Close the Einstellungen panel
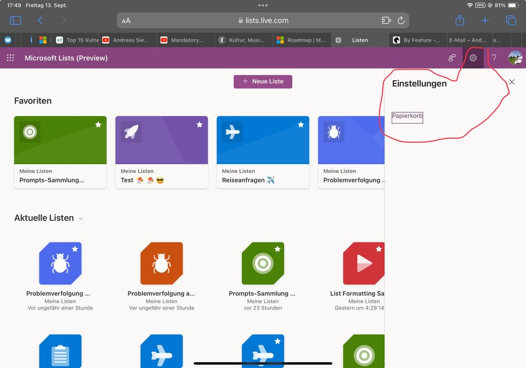Viewport: 526px width, 368px height. 512,82
